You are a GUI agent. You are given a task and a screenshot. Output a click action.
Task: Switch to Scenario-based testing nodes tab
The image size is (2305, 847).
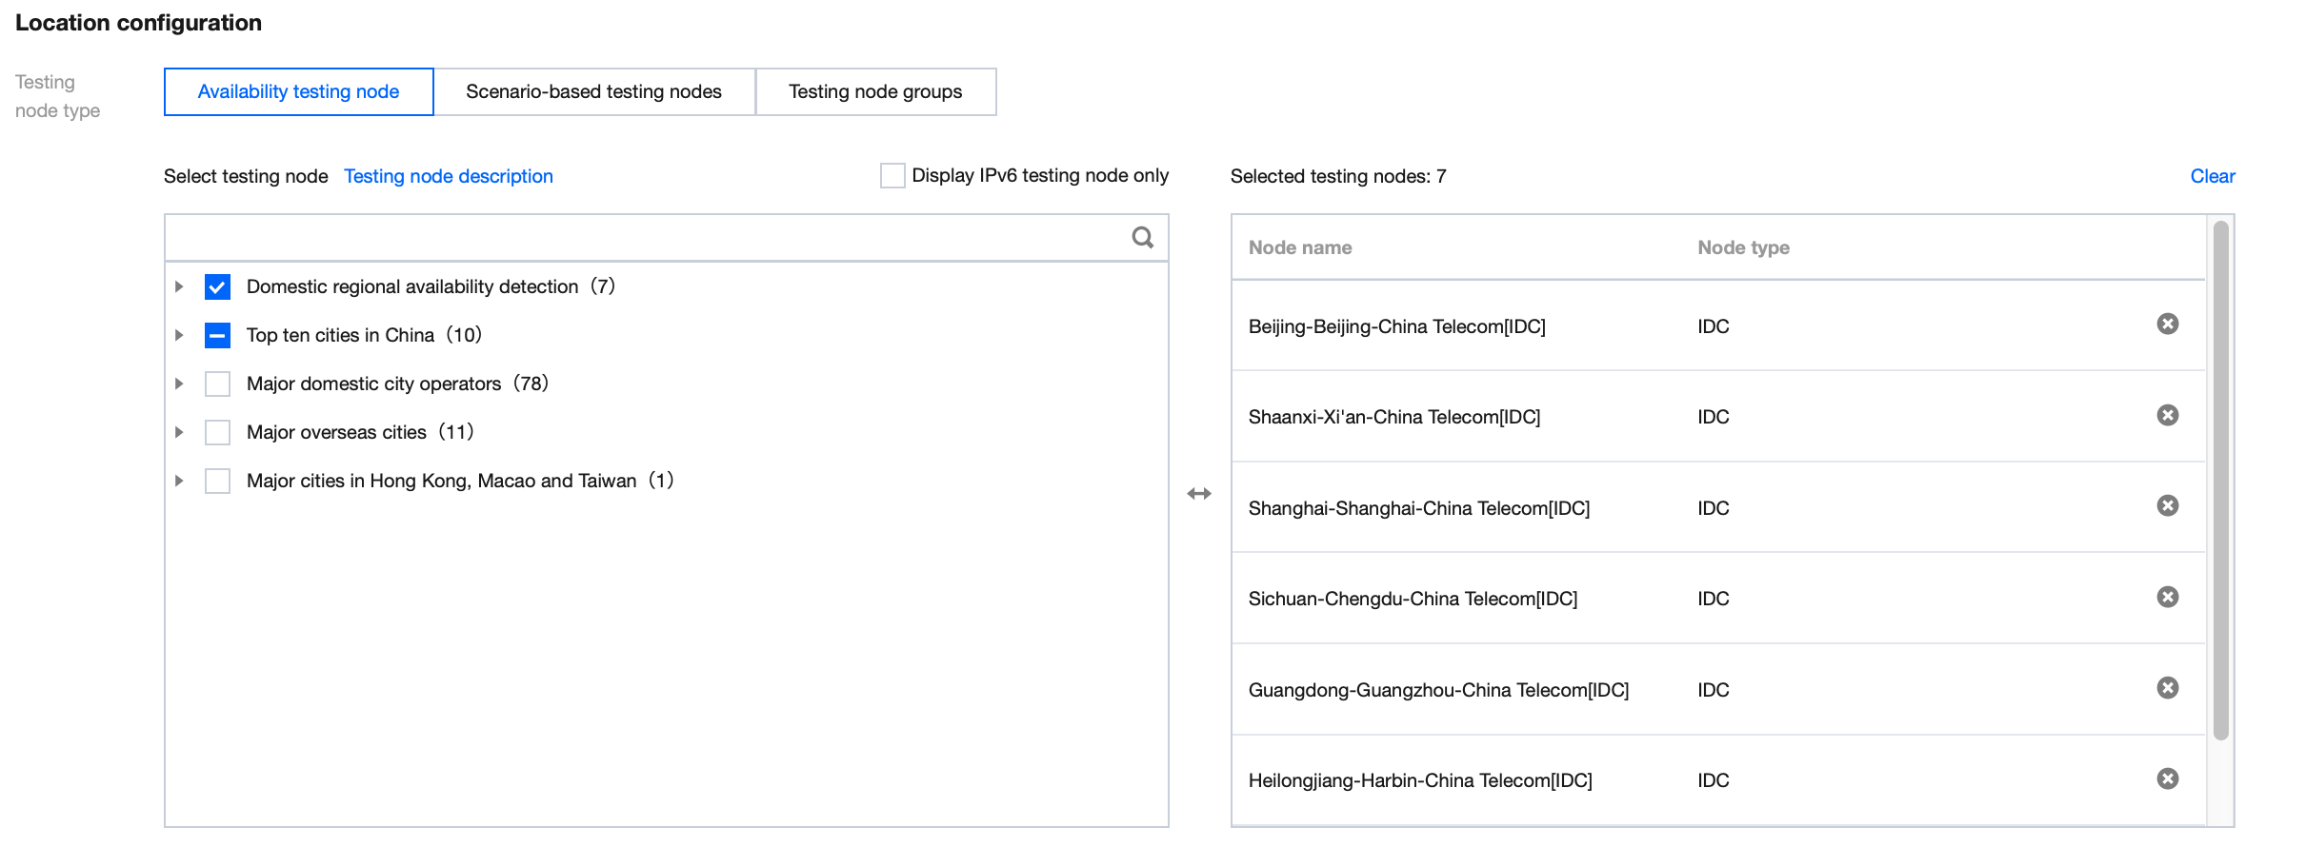tap(593, 92)
